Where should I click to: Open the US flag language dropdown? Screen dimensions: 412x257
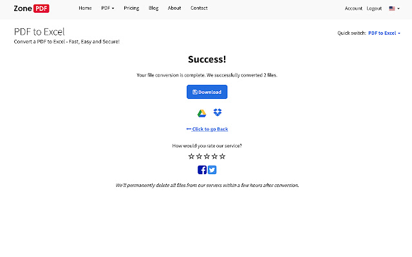point(395,8)
